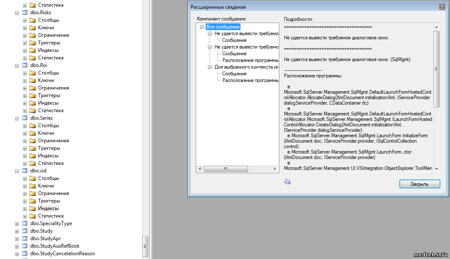Click folder icon of Индексы under dbo.sid
Viewport: 450px width, 259px height.
tap(33, 208)
